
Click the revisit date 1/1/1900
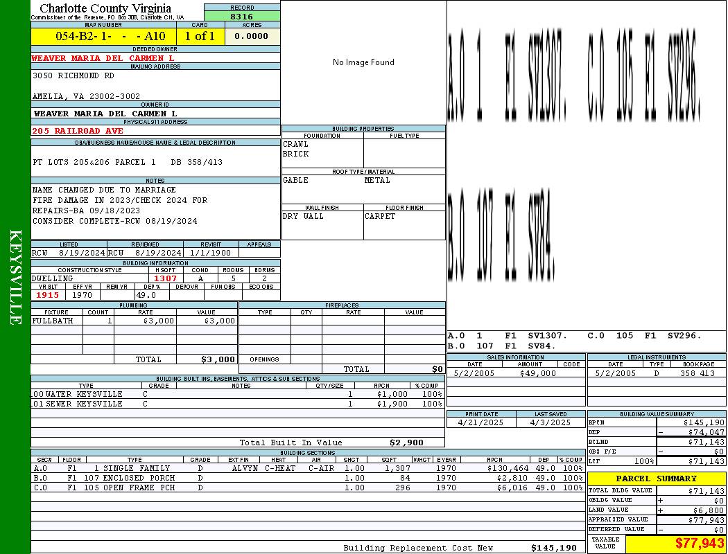210,253
